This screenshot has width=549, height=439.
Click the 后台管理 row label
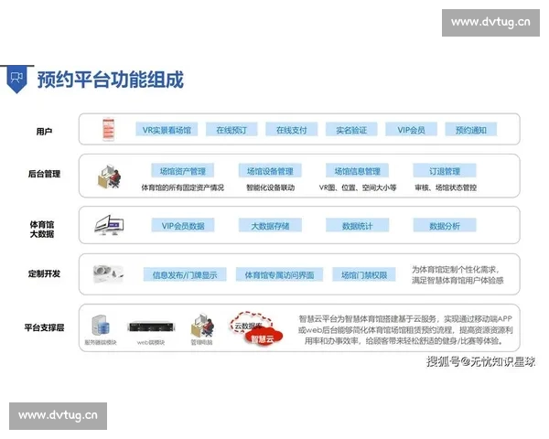[x=44, y=174]
